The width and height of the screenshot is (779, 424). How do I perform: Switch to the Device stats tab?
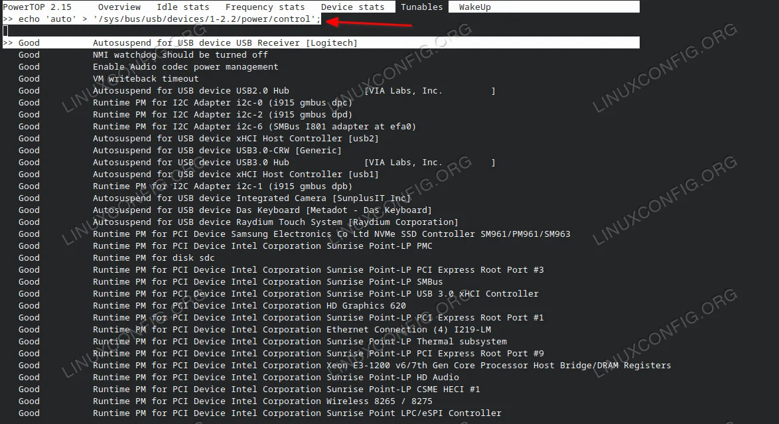click(x=352, y=7)
